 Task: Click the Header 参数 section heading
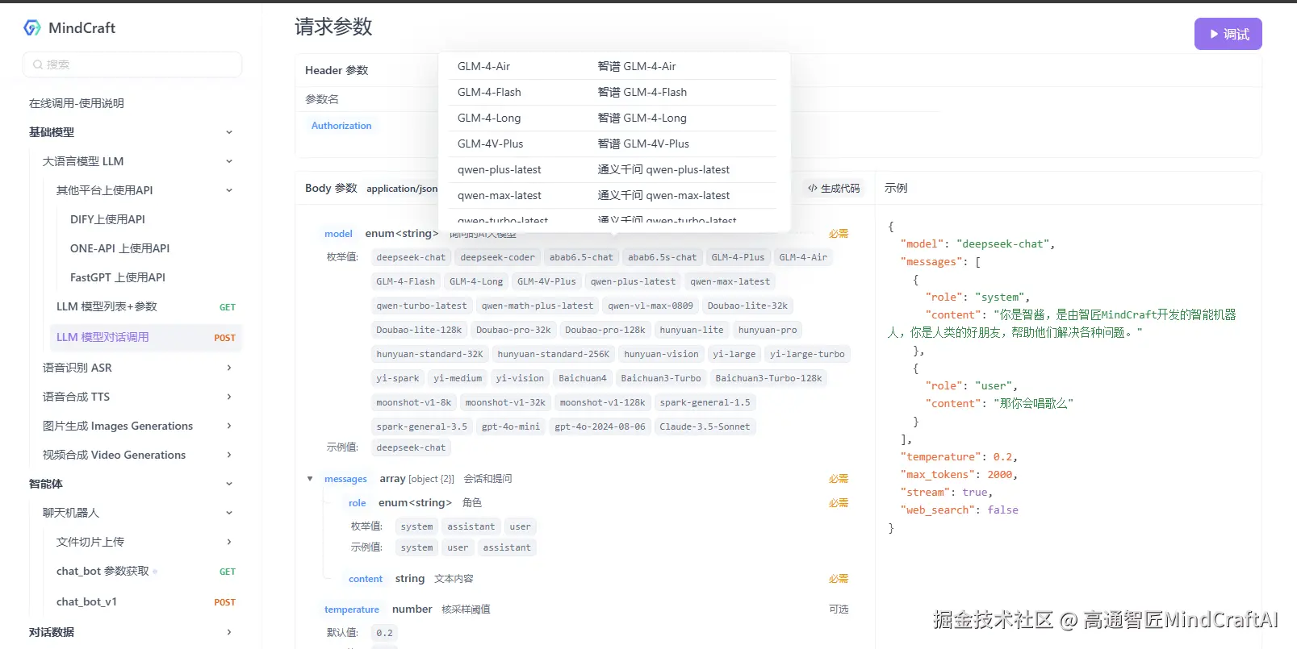337,70
